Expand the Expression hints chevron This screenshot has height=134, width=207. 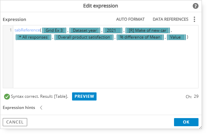coord(41,108)
